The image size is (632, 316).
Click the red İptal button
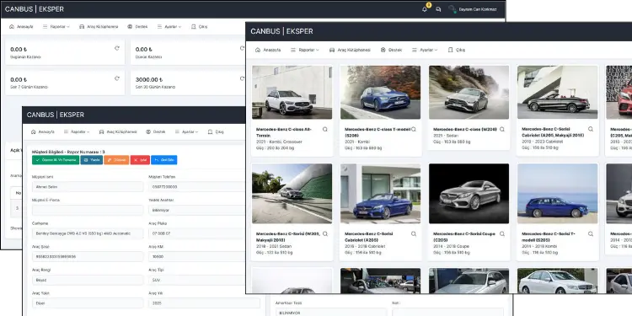[x=140, y=160]
